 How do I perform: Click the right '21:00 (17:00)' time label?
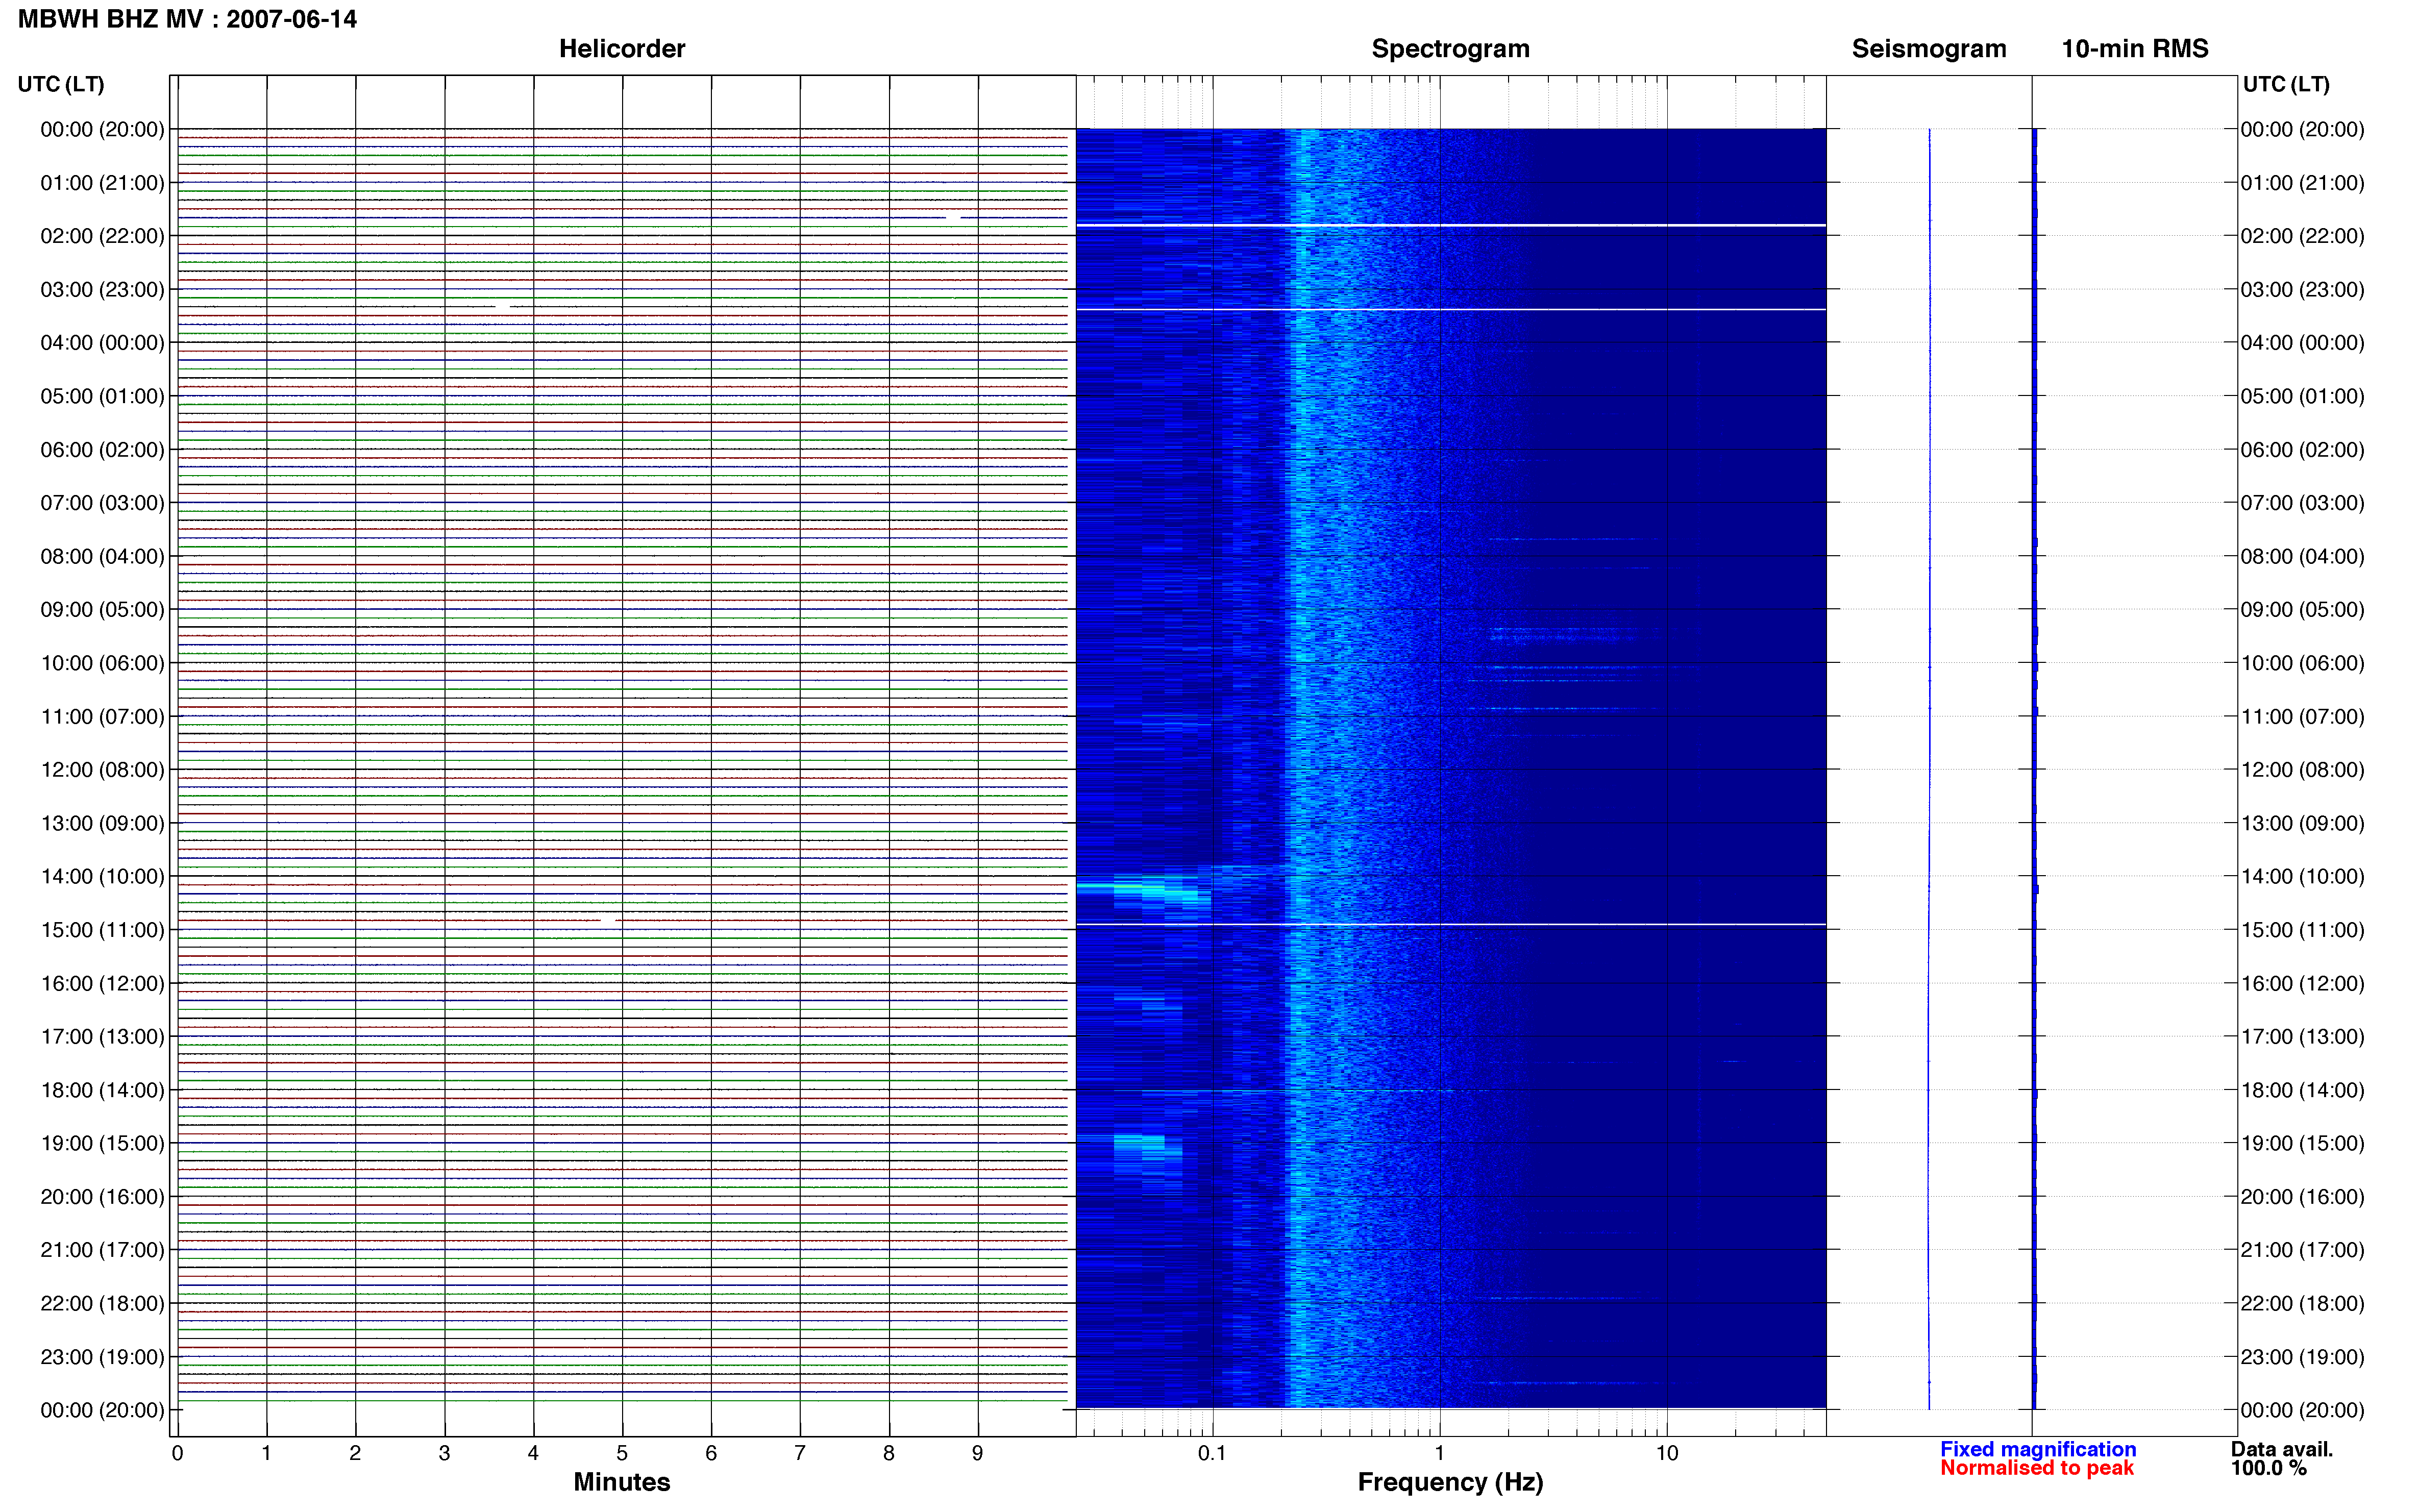click(2302, 1250)
